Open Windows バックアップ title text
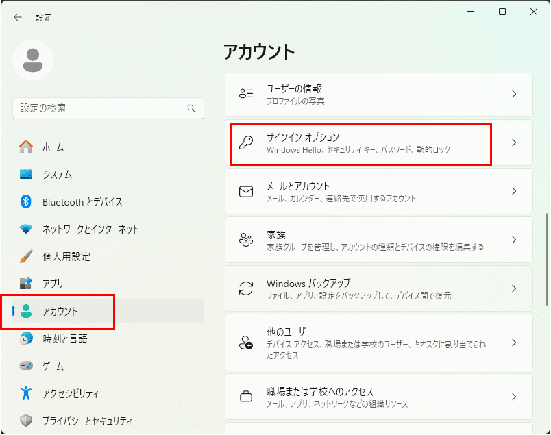Image resolution: width=551 pixels, height=435 pixels. pyautogui.click(x=308, y=283)
